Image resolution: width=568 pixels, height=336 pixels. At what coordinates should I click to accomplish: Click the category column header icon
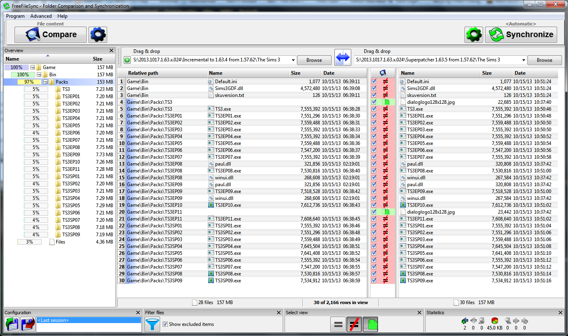(383, 73)
